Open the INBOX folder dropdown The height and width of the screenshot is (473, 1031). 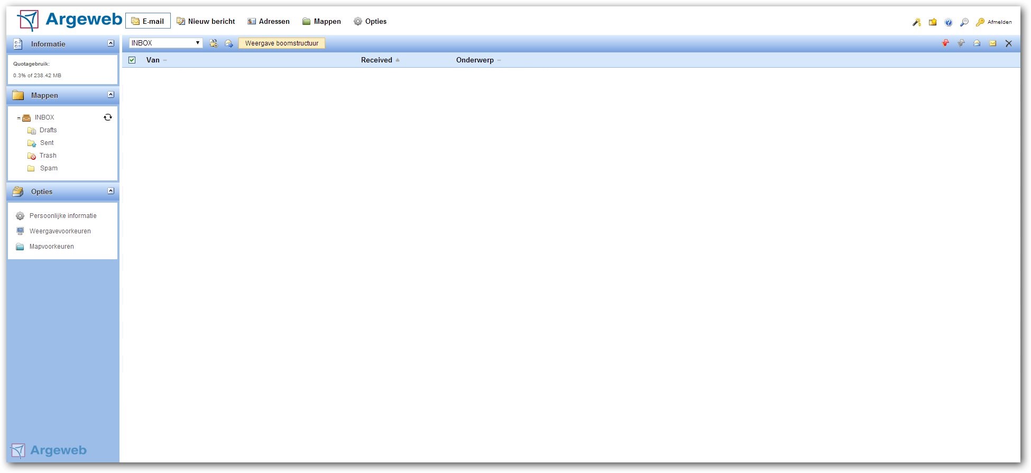click(165, 43)
